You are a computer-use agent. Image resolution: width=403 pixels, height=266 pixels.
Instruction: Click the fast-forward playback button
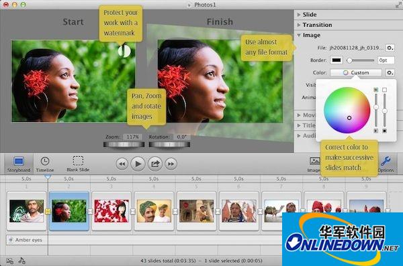(171, 163)
